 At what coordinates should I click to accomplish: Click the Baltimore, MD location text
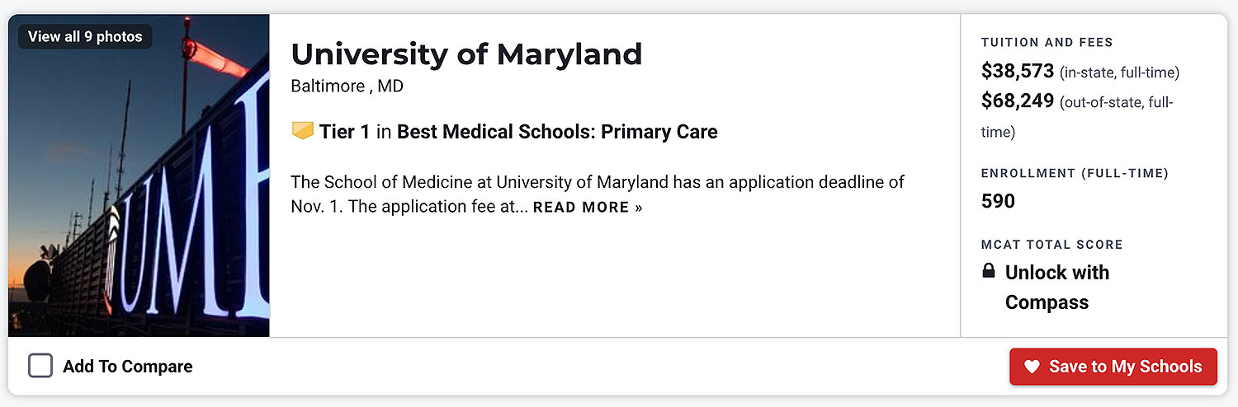(x=347, y=86)
